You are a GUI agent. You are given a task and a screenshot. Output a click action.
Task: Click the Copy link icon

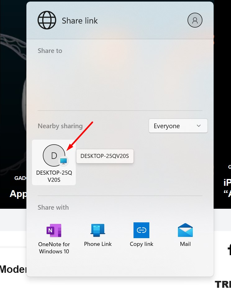142,230
